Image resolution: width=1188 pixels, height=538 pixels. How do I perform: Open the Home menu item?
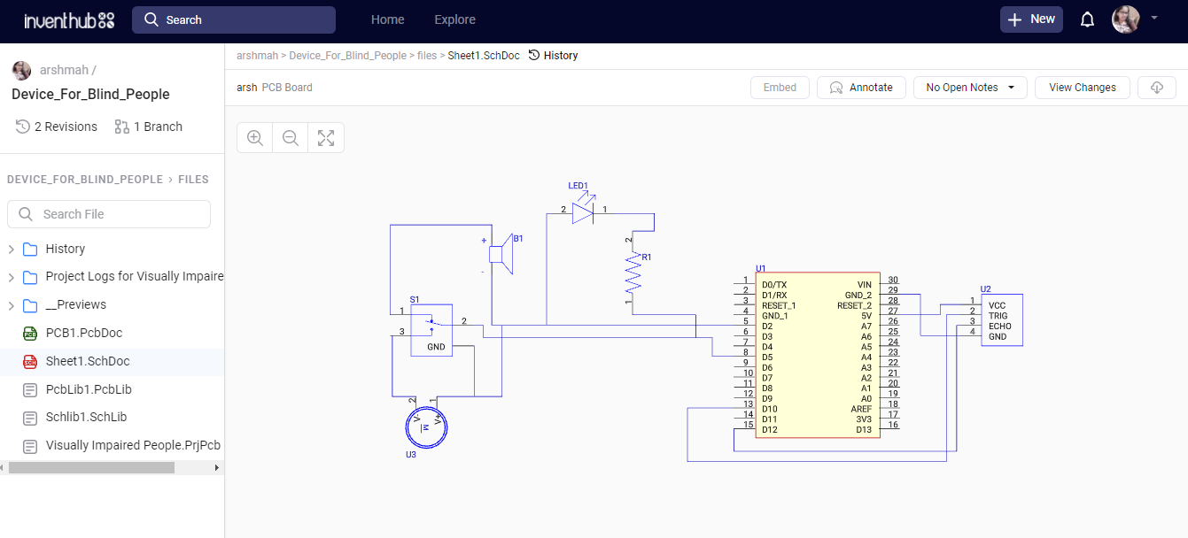point(387,19)
